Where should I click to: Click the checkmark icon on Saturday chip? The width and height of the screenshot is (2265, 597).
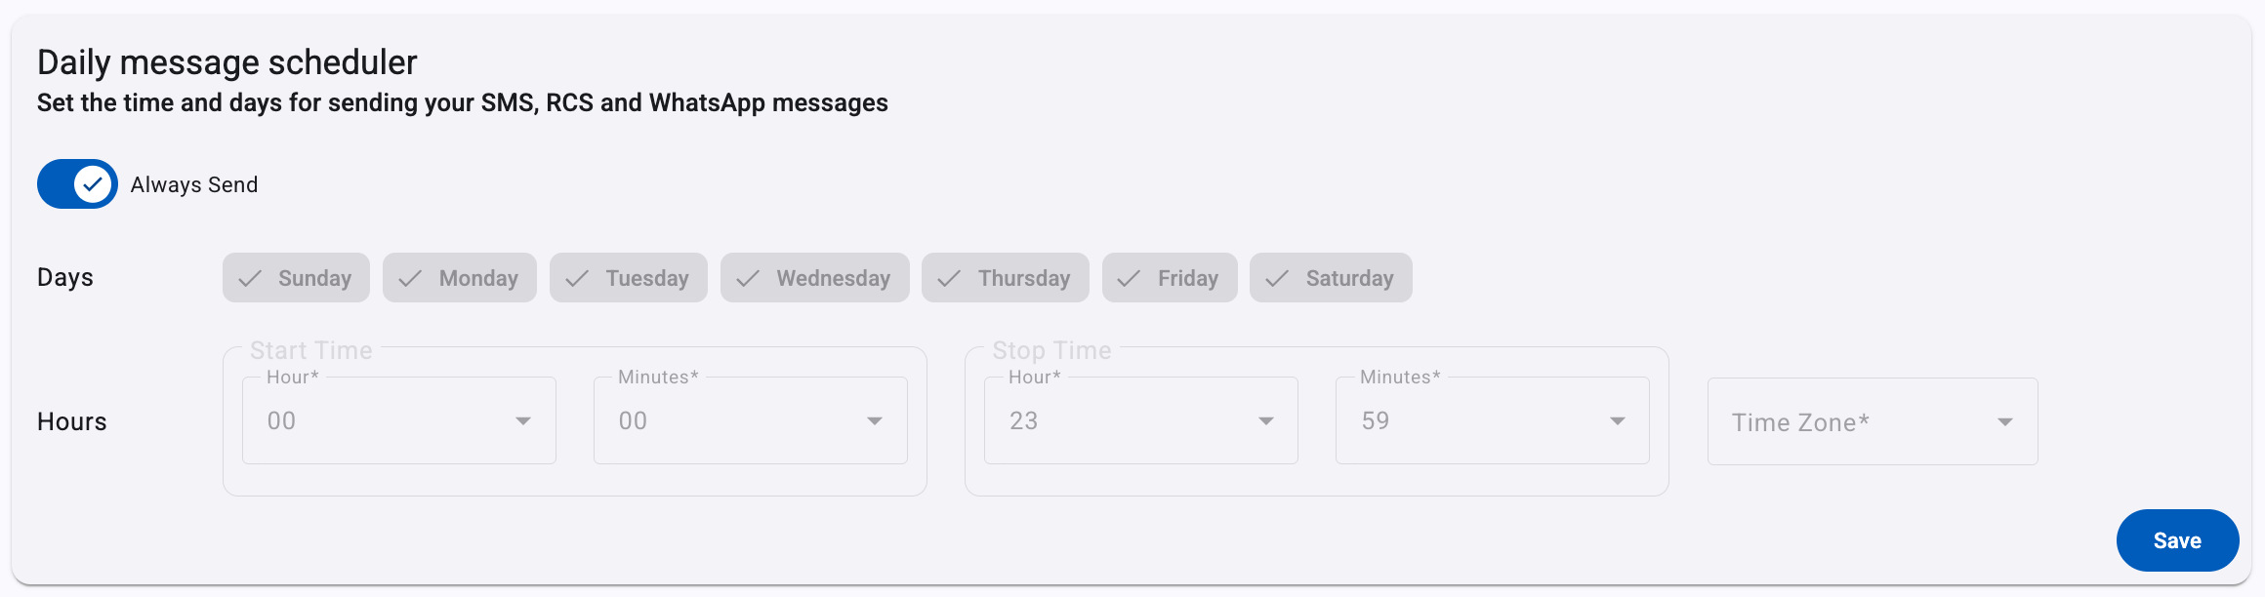[1277, 279]
